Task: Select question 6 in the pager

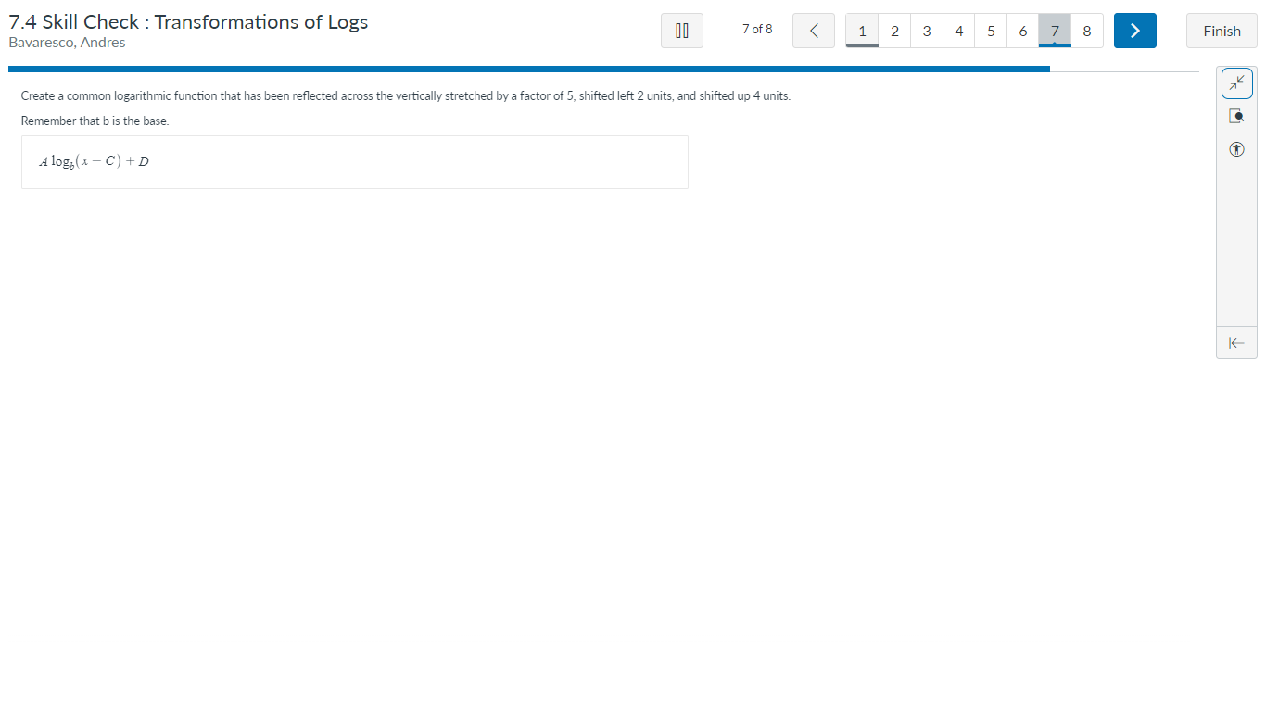Action: tap(1022, 31)
